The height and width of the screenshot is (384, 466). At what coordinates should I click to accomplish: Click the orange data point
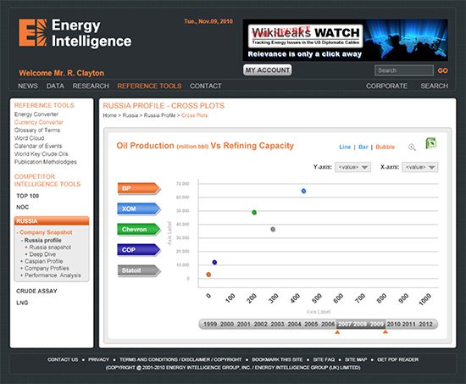tap(208, 275)
